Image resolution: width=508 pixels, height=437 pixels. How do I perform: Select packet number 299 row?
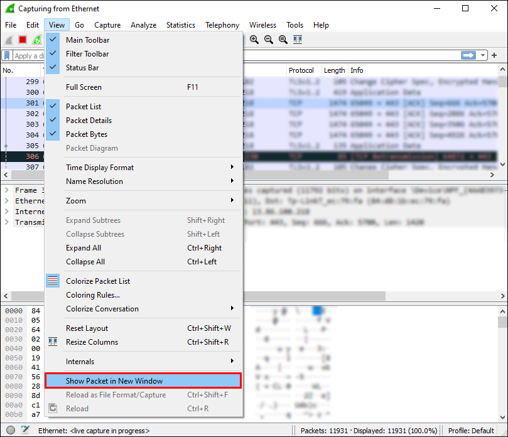[249, 82]
